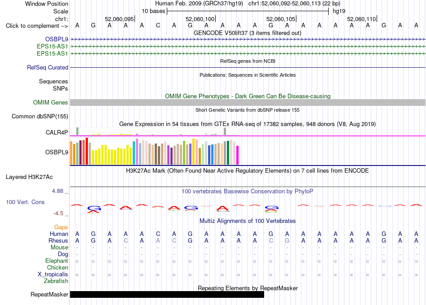Click the GENCODE V50lift37 track title
Image resolution: width=426 pixels, height=305 pixels.
click(248, 33)
